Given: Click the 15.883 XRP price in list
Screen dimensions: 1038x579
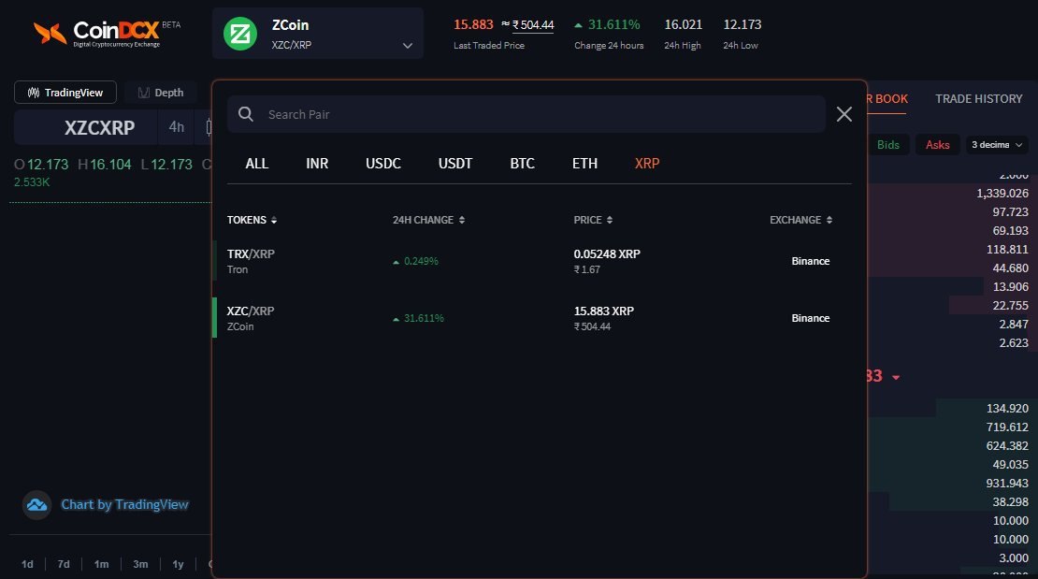Looking at the screenshot, I should pyautogui.click(x=604, y=311).
